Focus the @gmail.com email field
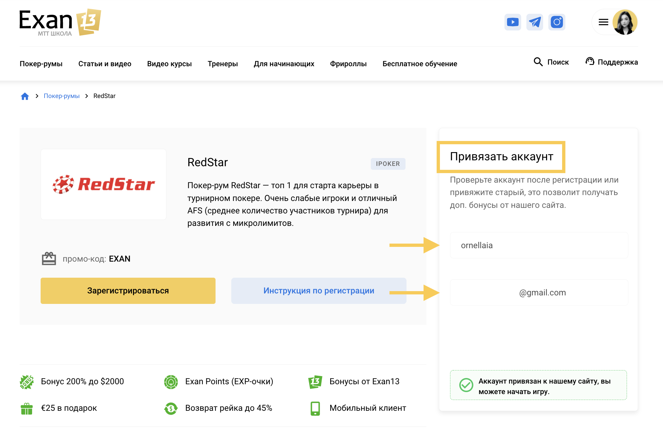 539,292
